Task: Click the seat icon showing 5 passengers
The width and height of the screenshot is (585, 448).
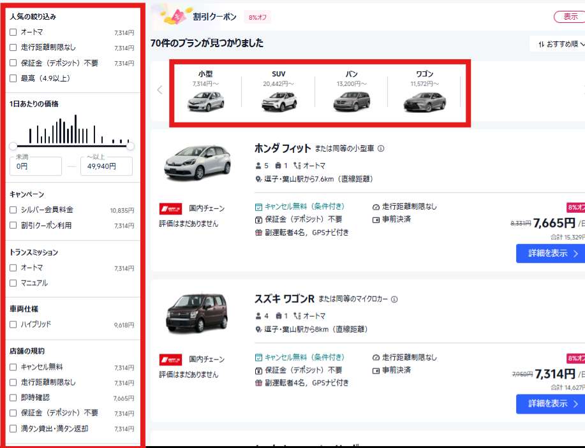Action: 258,166
